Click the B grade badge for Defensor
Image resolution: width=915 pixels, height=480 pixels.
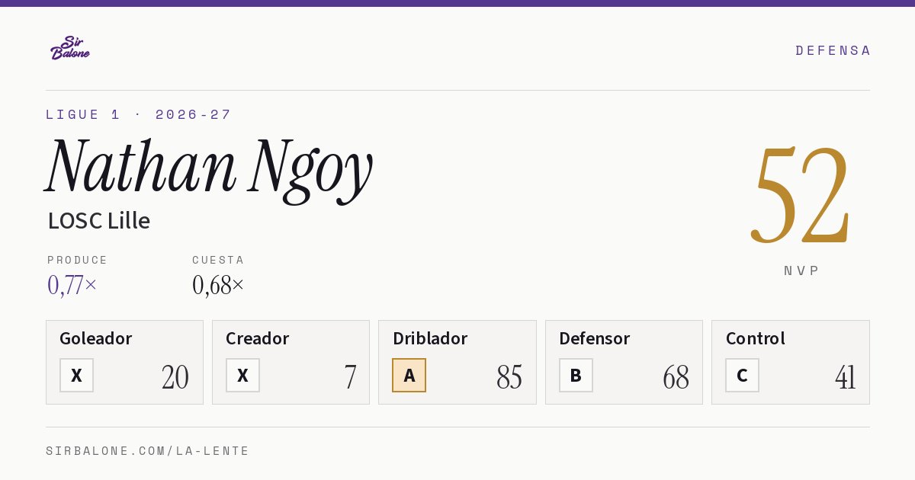point(576,376)
